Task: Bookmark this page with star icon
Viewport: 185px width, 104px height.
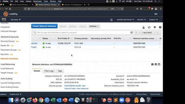Action: click(x=122, y=9)
